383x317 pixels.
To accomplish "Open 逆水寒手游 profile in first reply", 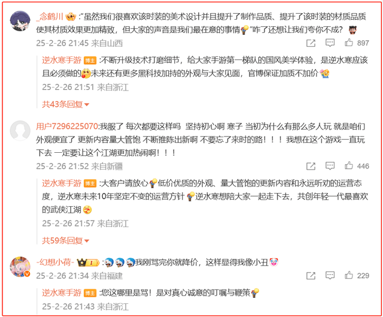I will [x=62, y=60].
